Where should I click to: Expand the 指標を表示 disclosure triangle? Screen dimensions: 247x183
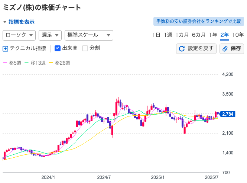(5, 22)
